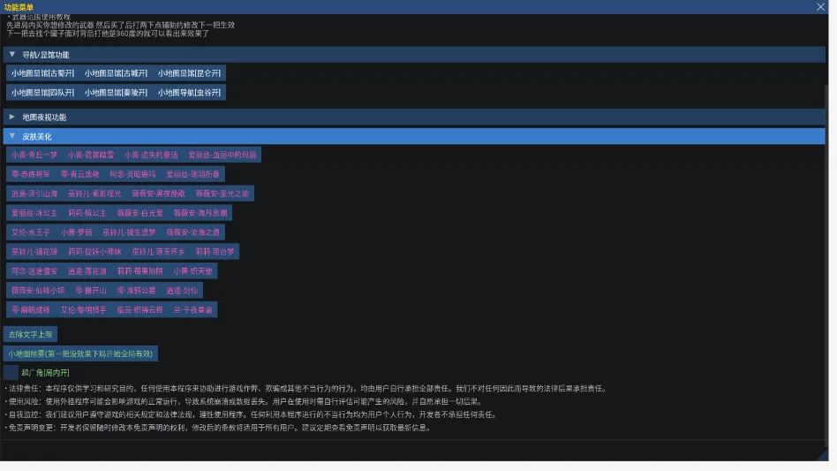Choose the 艾伦-水王子 skin
Viewport: 837px width, 471px height.
pyautogui.click(x=30, y=232)
